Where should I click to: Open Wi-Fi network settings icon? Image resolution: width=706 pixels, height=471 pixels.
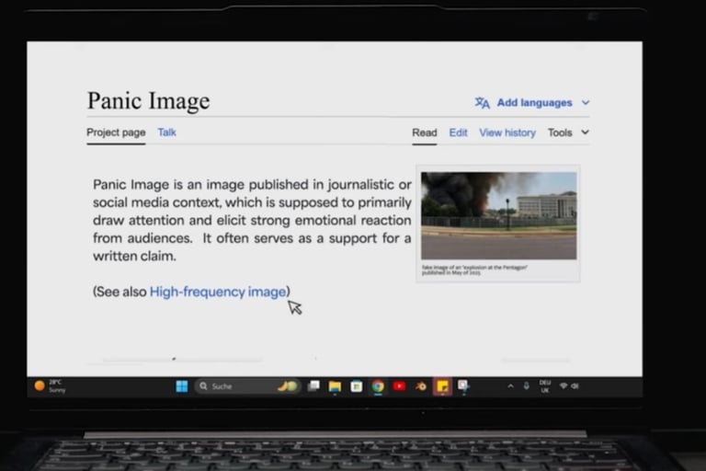[x=564, y=385]
